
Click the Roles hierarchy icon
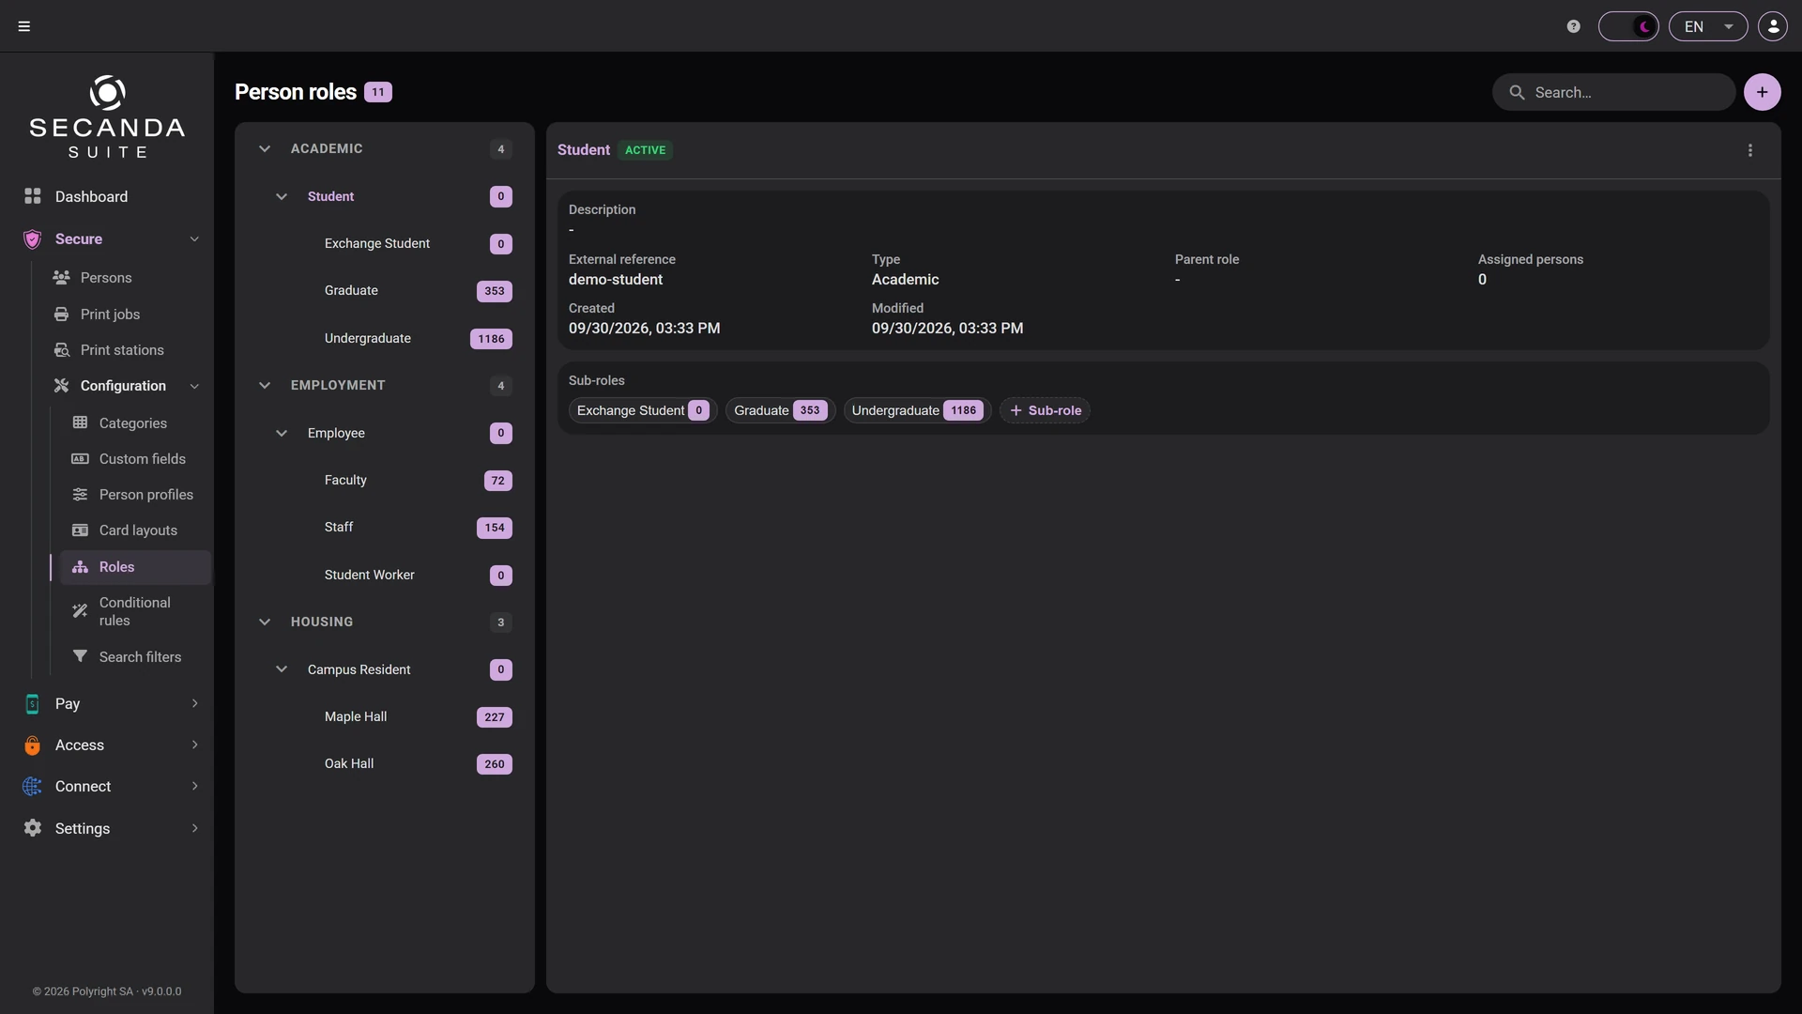pos(81,567)
